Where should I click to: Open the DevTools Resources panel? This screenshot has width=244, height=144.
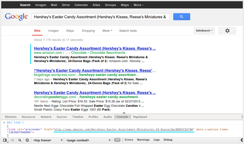[x=29, y=117]
